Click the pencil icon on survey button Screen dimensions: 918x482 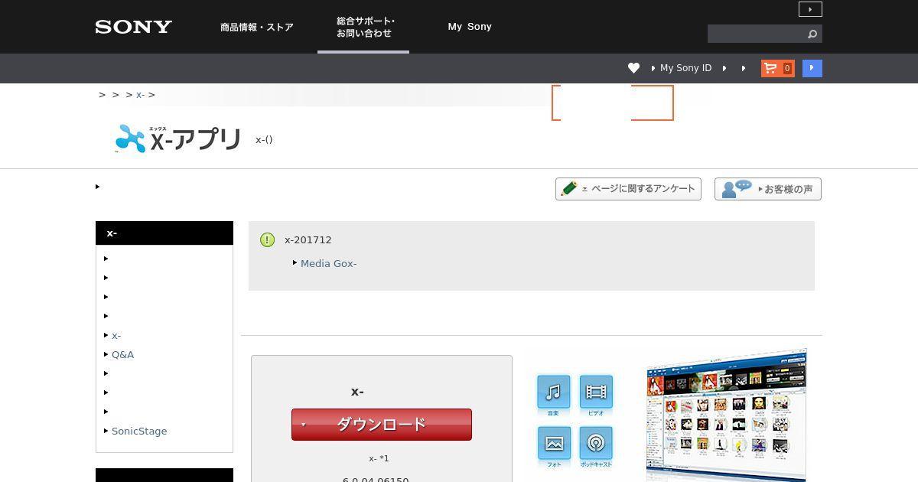pos(568,188)
